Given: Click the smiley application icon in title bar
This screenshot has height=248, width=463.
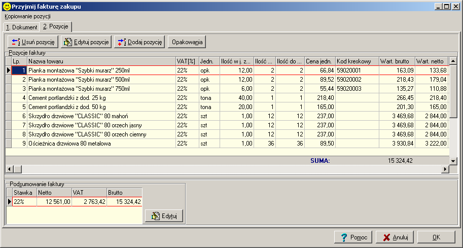Looking at the screenshot, I should tap(6, 6).
